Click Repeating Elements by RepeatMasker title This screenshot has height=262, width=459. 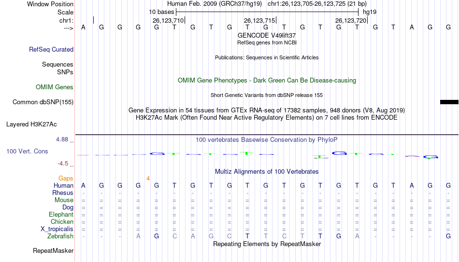click(267, 244)
